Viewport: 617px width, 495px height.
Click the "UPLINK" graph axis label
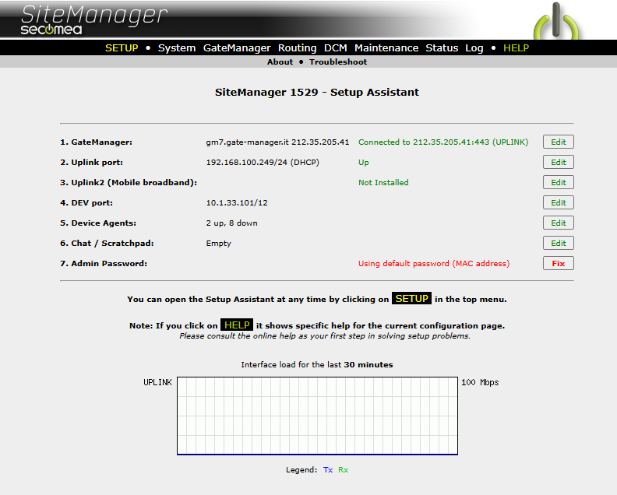pos(157,382)
